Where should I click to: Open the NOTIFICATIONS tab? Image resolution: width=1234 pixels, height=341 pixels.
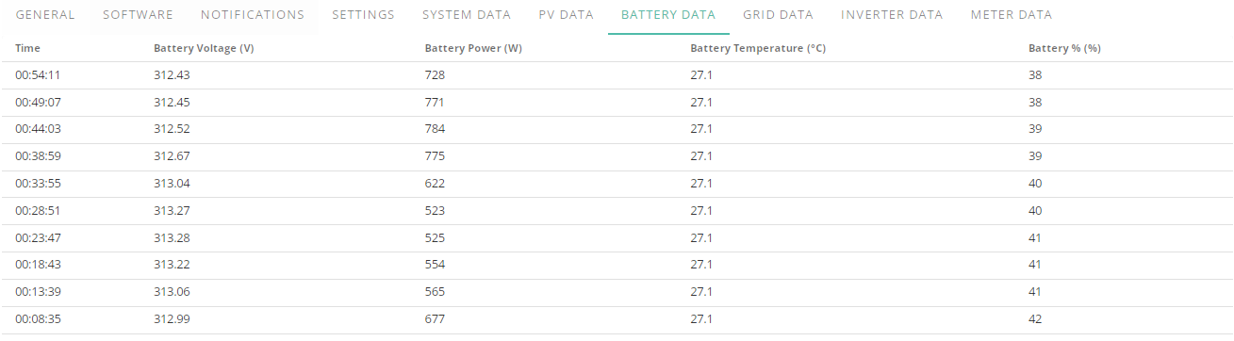(253, 15)
